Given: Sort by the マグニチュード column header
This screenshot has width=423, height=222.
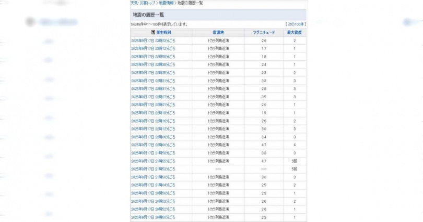Looking at the screenshot, I should point(264,32).
